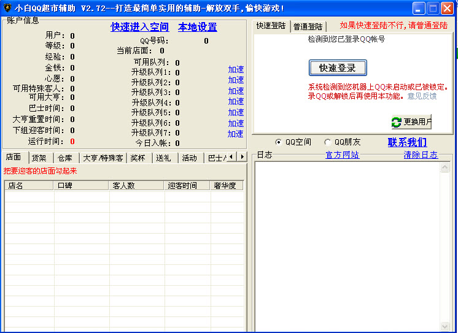
Task: Switch to the 快速登陆 tab
Action: pos(271,26)
